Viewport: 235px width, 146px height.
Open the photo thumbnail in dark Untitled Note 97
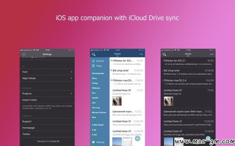(x=169, y=101)
